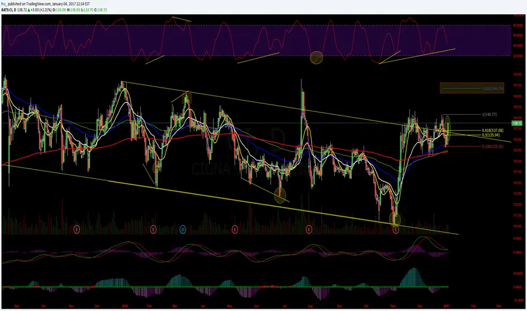Open the earnings marker near November 2016

pyautogui.click(x=396, y=230)
